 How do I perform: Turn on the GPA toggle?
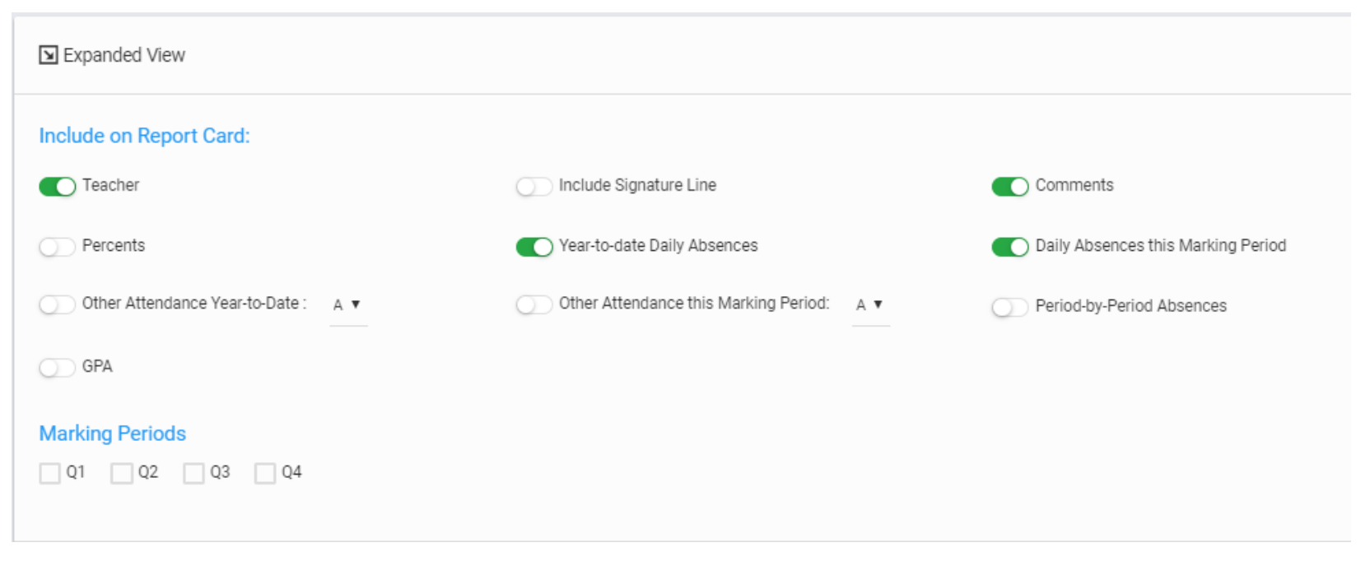(57, 368)
